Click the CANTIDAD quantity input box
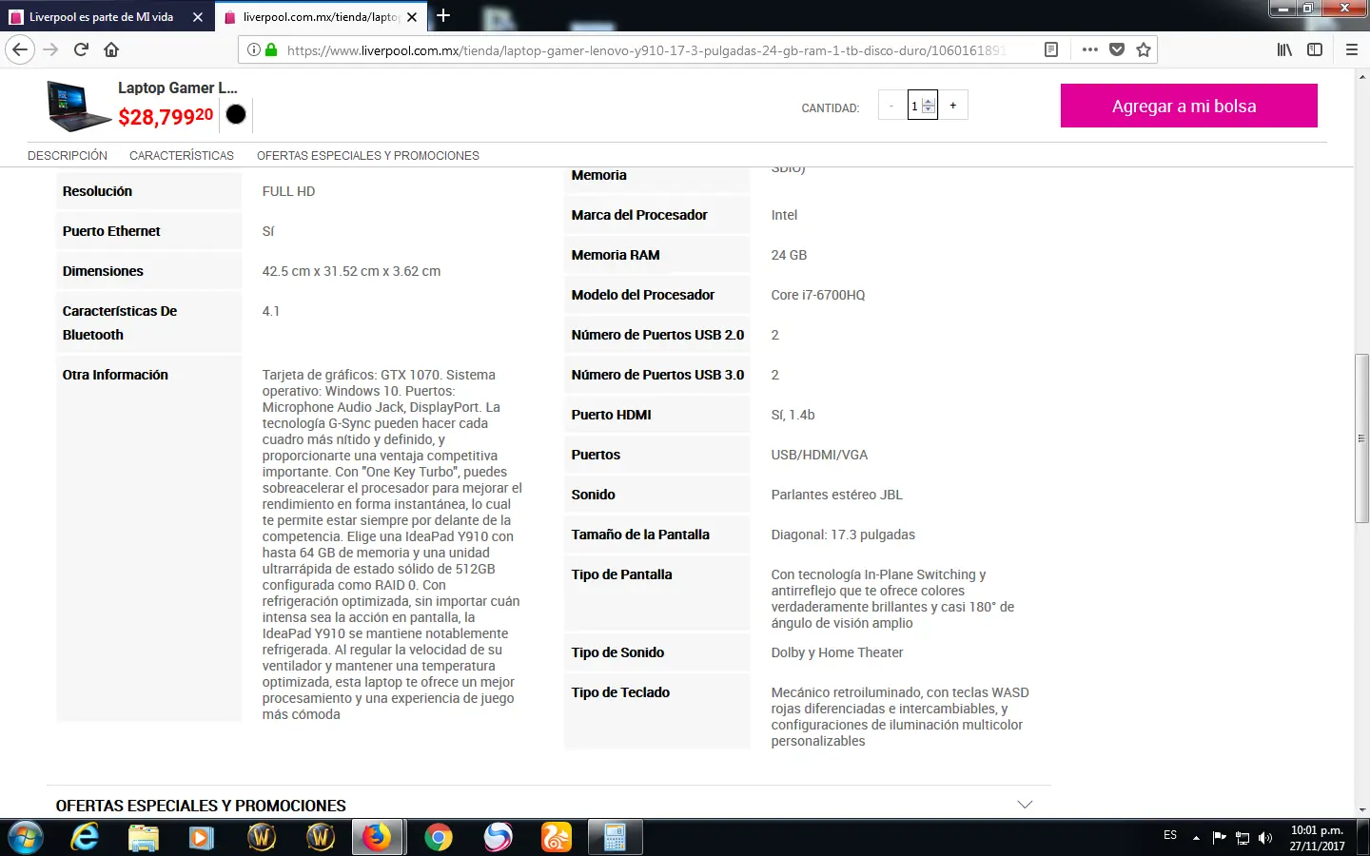The height and width of the screenshot is (856, 1370). click(922, 105)
